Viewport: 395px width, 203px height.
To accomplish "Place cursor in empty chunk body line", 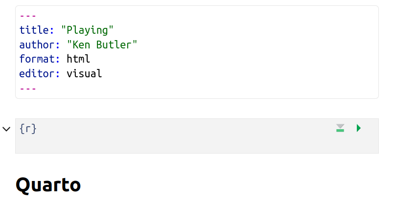I will 147,144.
